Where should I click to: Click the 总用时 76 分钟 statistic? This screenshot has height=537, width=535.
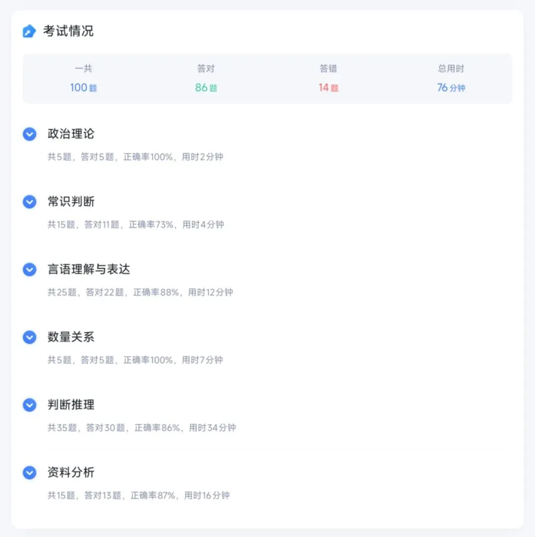451,78
